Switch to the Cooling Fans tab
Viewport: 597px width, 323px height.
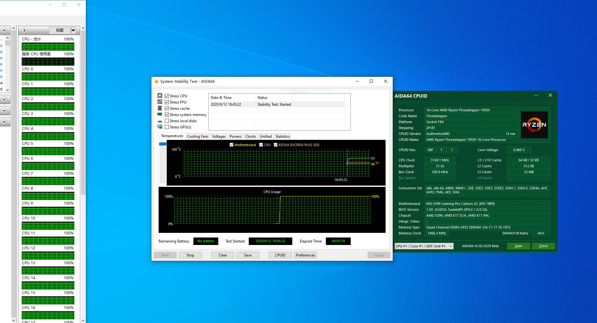pyautogui.click(x=197, y=136)
